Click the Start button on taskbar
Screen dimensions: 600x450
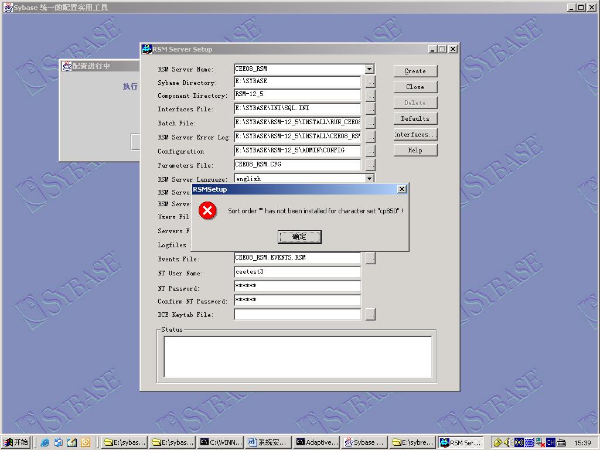(16, 442)
